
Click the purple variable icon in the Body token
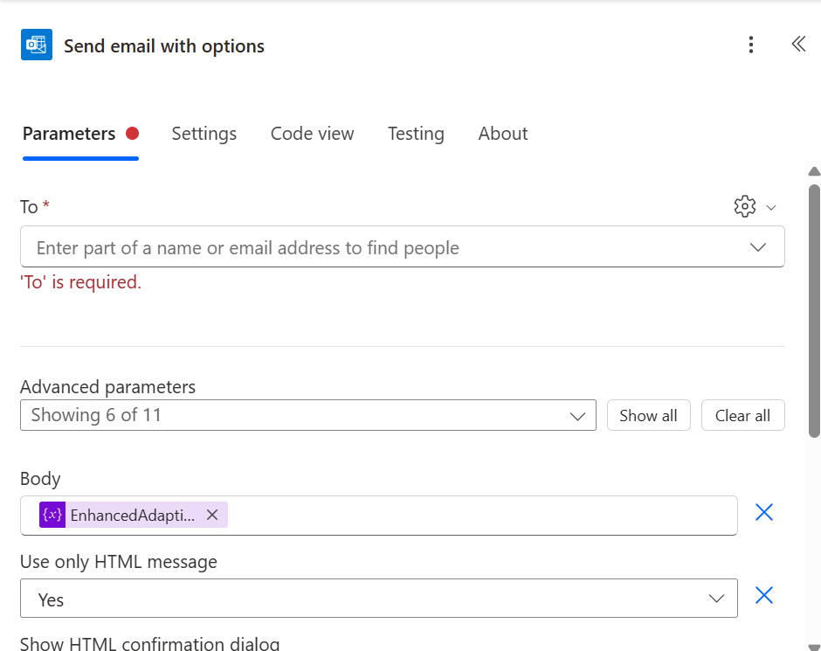52,515
